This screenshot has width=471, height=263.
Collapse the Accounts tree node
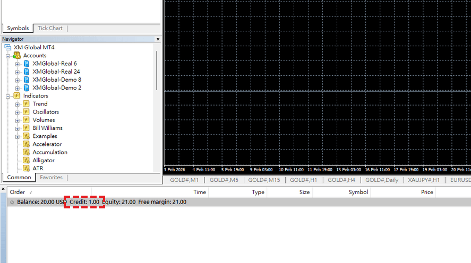point(8,56)
